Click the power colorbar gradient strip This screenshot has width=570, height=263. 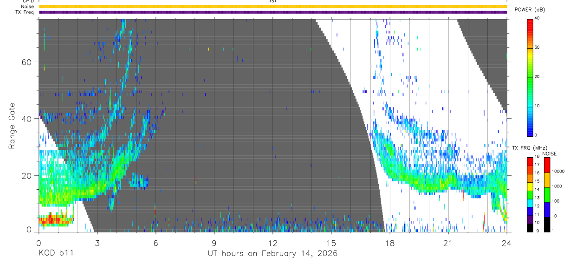point(531,77)
